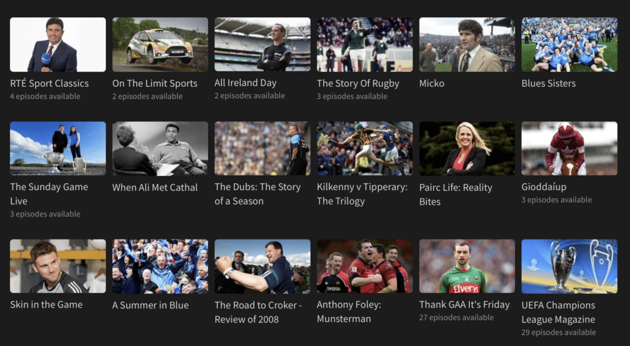The width and height of the screenshot is (630, 346).
Task: Open UEFA Champions League Magazine trophy thumbnail
Action: pyautogui.click(x=569, y=266)
